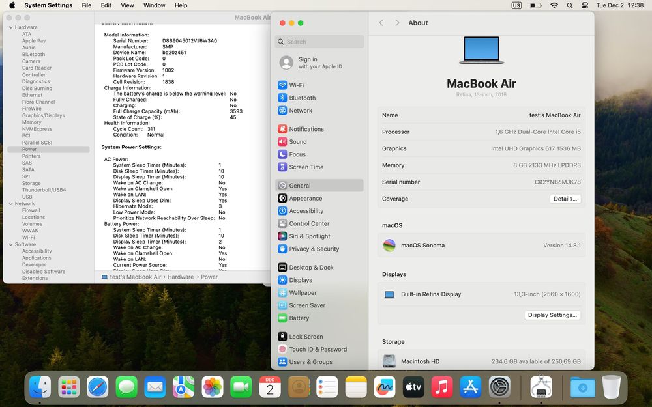Select Storage in the hardware tree
The image size is (652, 407).
tap(31, 184)
